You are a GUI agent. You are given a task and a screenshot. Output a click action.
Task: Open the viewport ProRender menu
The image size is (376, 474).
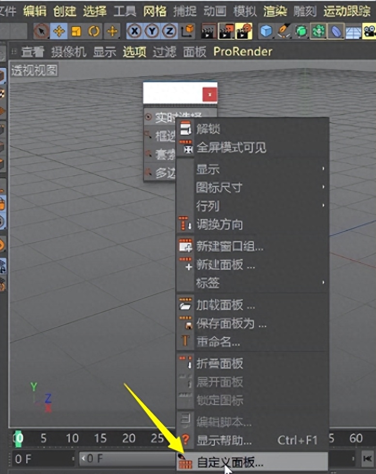[x=243, y=52]
